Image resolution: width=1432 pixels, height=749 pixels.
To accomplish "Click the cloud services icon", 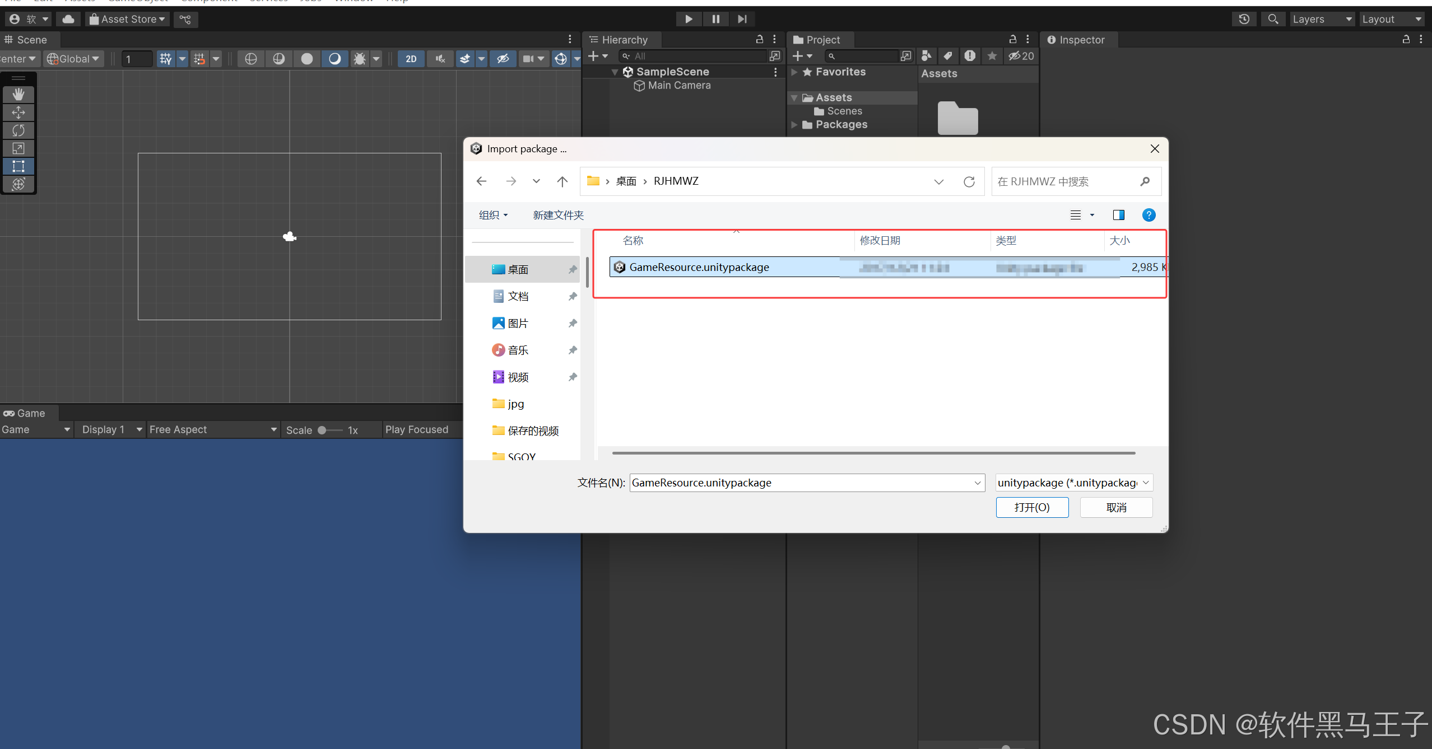I will [68, 19].
